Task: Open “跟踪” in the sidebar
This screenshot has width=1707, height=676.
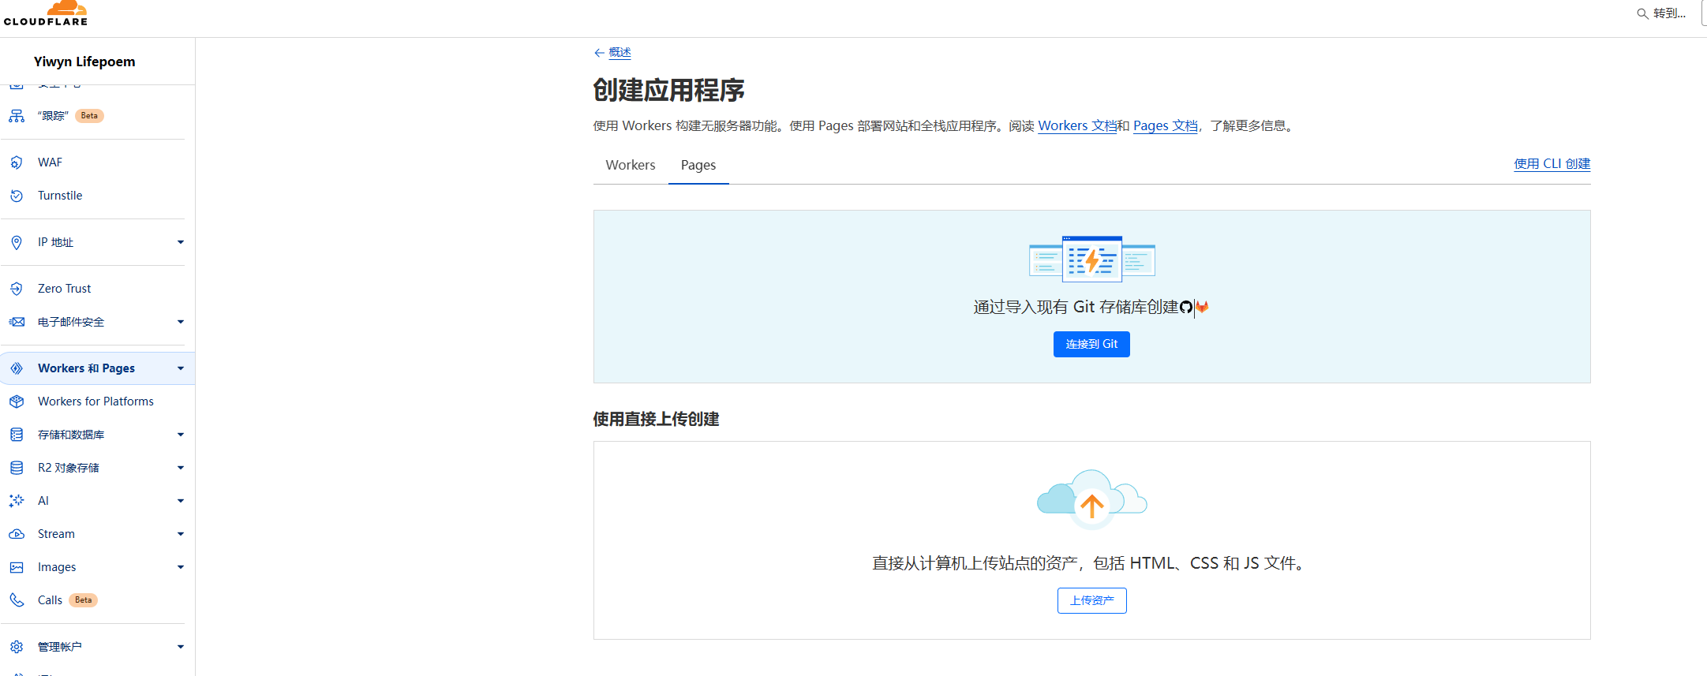Action: click(x=53, y=116)
